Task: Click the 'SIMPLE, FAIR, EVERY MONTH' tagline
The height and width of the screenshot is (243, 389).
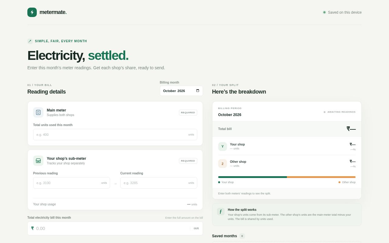Action: click(61, 41)
